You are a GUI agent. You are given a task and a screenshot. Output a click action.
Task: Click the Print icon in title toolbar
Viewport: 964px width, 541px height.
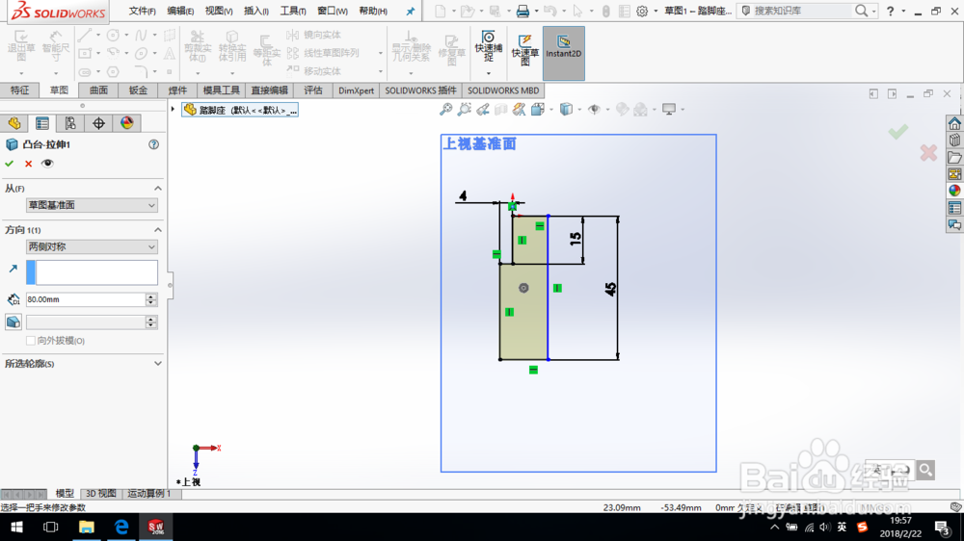pos(522,11)
